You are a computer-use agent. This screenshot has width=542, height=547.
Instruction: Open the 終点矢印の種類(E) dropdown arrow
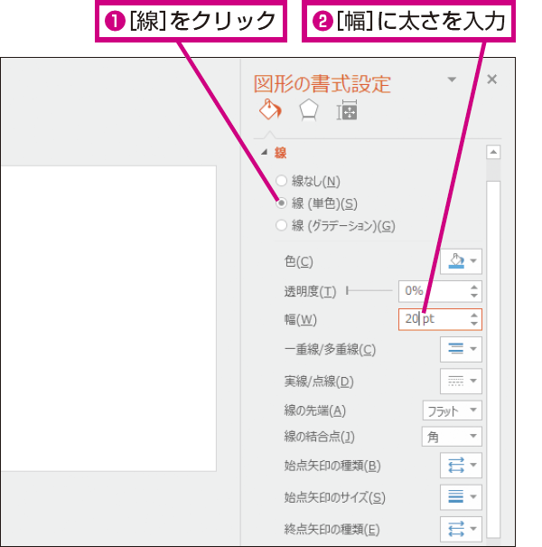coord(473,529)
